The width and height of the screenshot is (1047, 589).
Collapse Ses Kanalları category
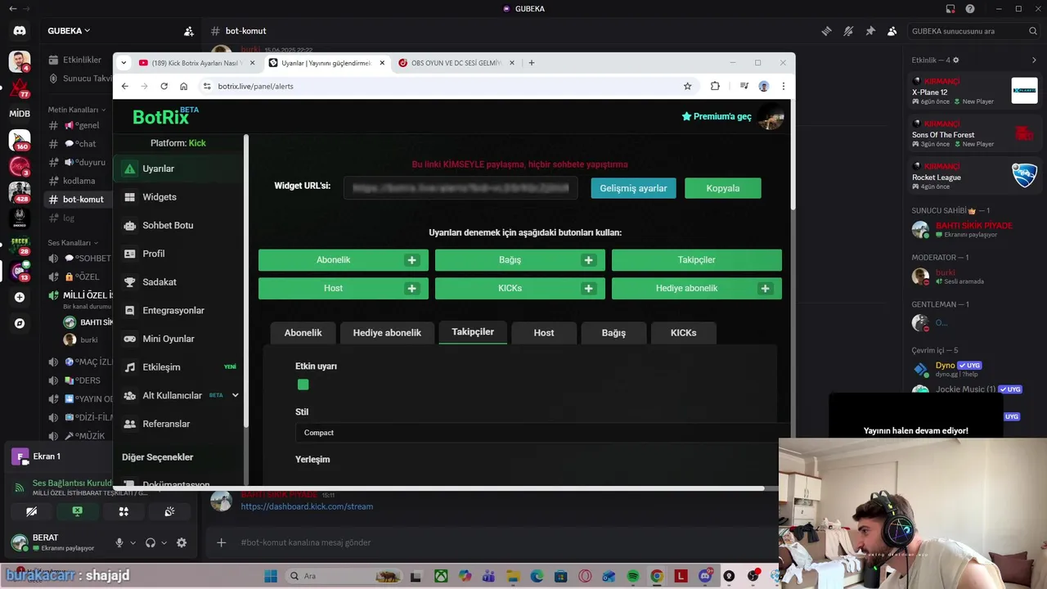(73, 243)
